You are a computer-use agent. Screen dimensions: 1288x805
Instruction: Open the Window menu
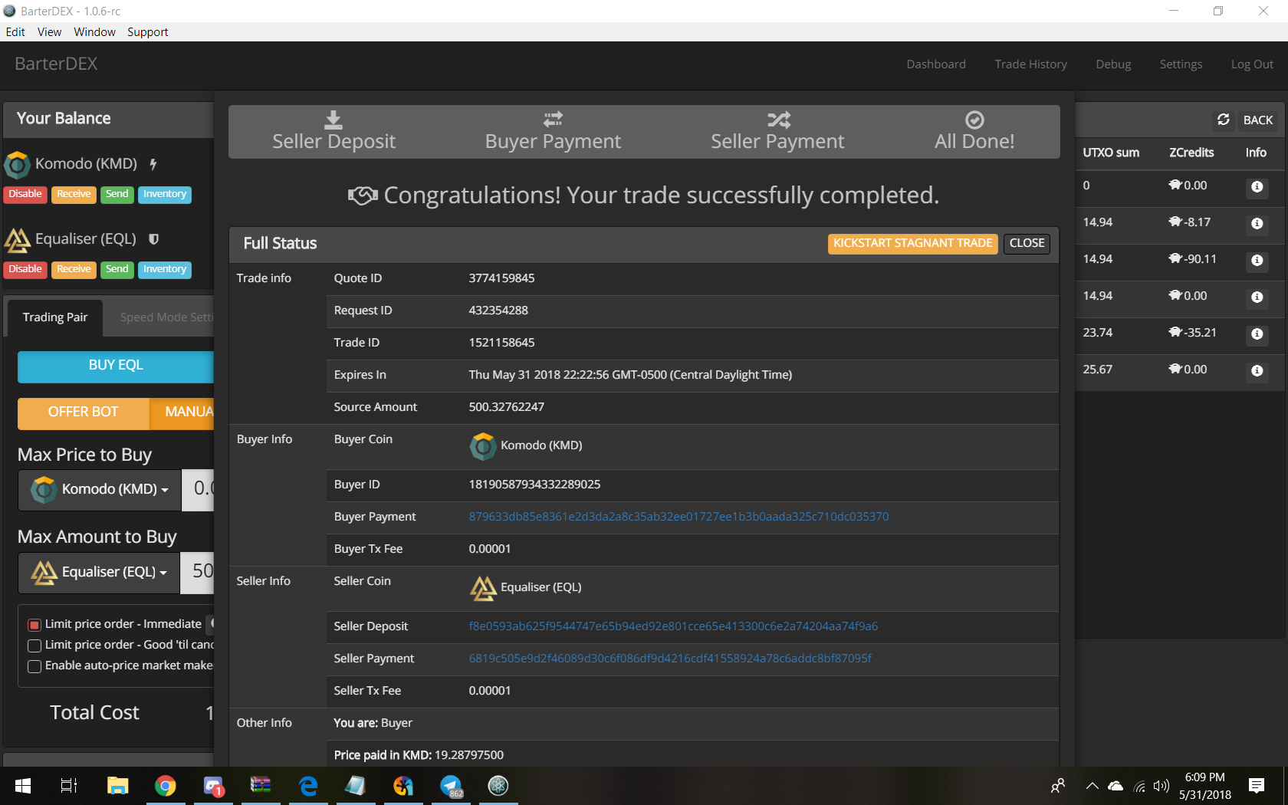pos(94,32)
